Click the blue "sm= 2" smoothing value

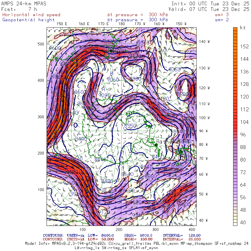[x=222, y=20]
